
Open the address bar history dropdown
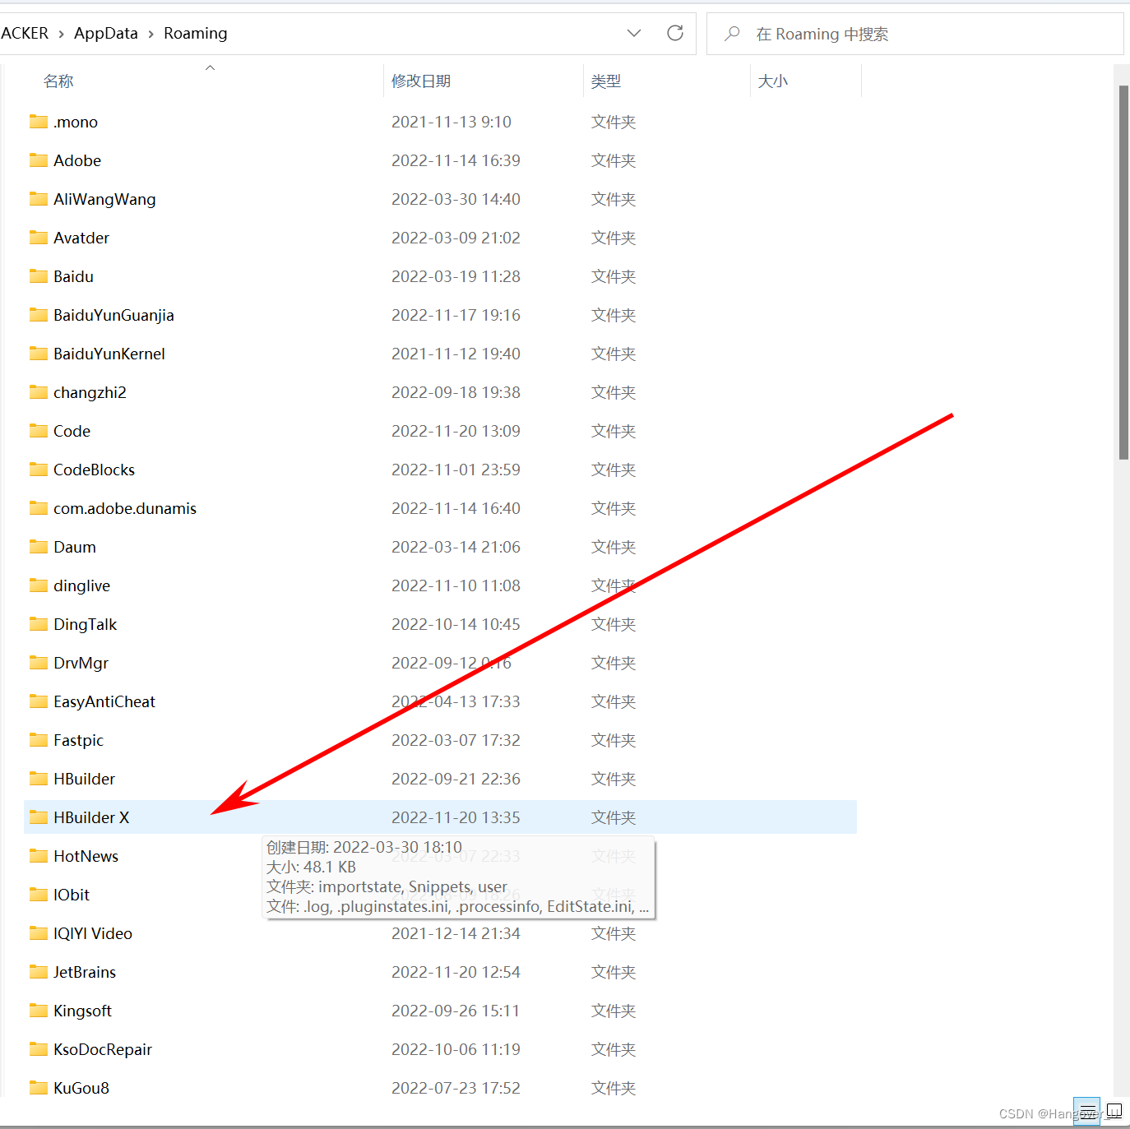(x=633, y=33)
